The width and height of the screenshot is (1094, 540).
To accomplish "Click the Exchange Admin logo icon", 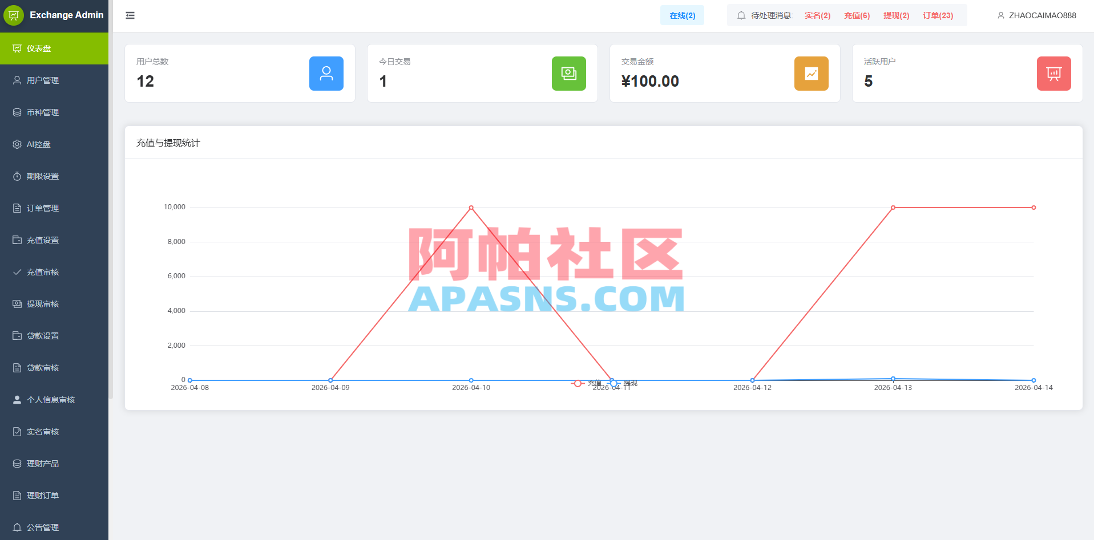I will (14, 15).
